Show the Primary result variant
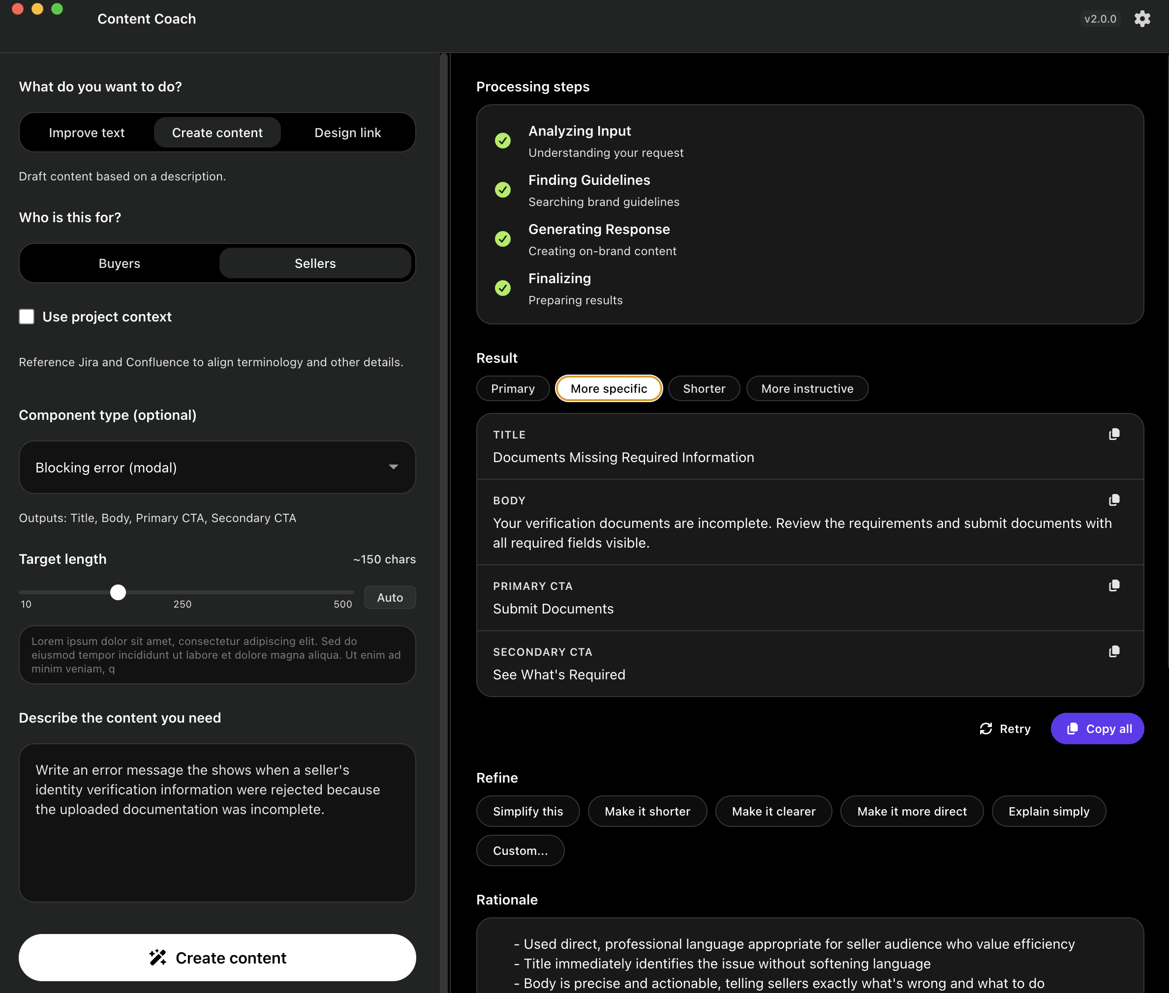The height and width of the screenshot is (993, 1169). (513, 388)
